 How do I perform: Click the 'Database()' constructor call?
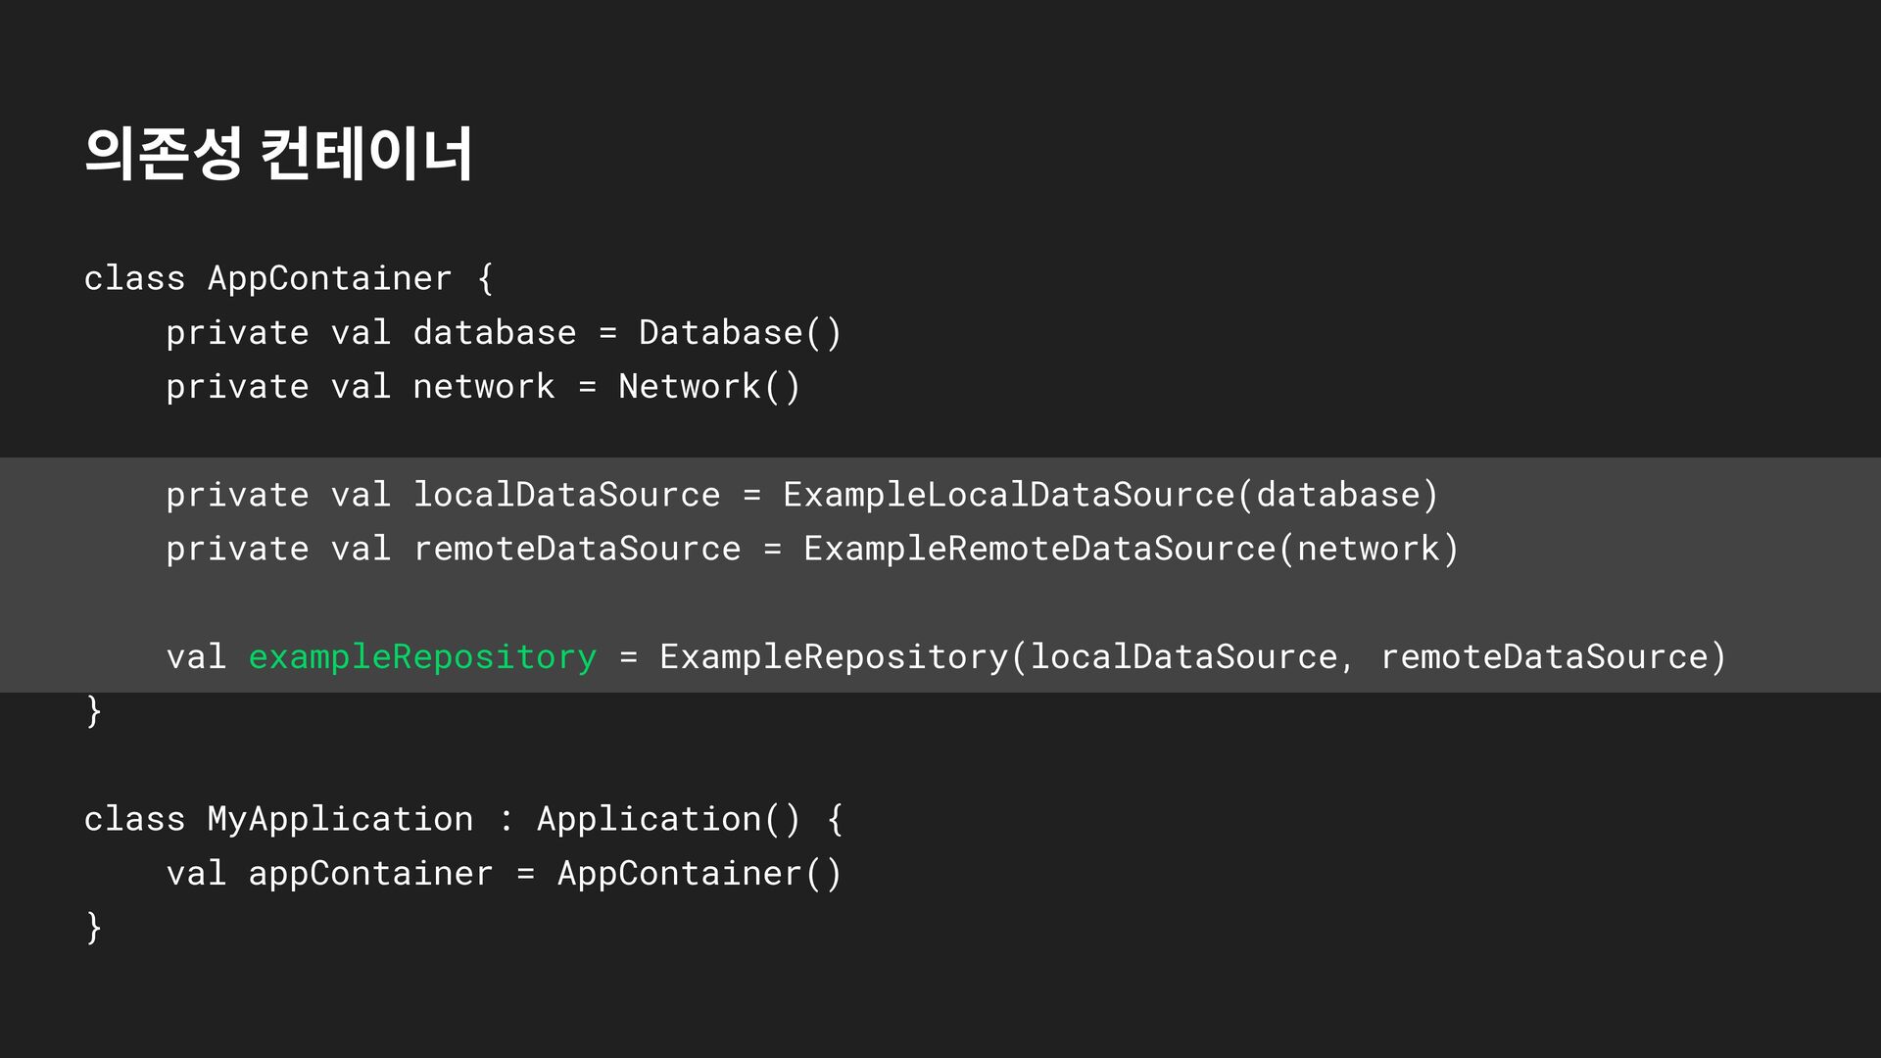click(x=740, y=333)
